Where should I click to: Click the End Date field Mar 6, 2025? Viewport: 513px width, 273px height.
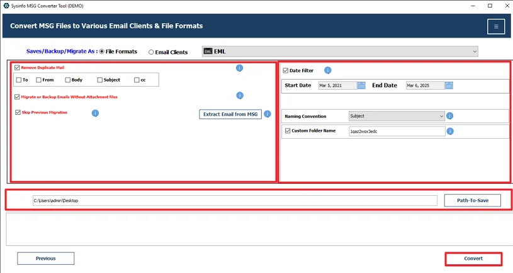click(x=426, y=85)
